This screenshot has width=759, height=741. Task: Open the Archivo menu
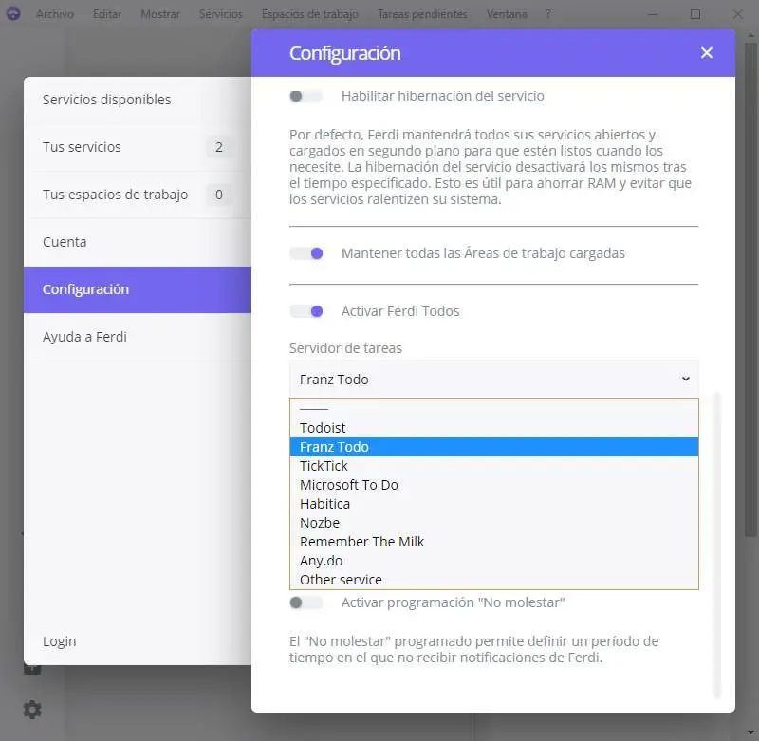[55, 14]
